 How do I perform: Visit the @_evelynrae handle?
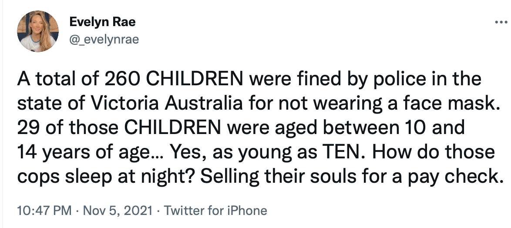pos(104,40)
